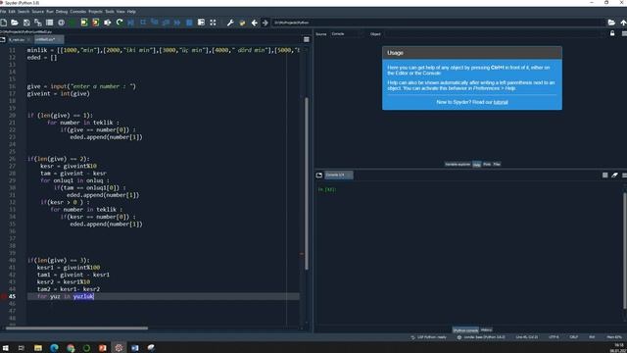Click Change to parent directory arrow

click(x=623, y=23)
